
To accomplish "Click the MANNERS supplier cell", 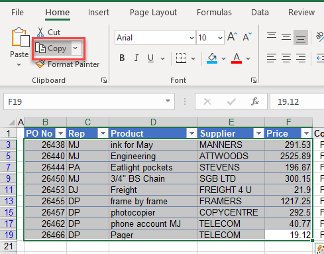I will pos(231,145).
